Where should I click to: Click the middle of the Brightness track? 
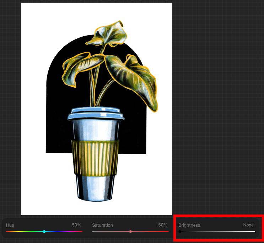[x=217, y=232]
